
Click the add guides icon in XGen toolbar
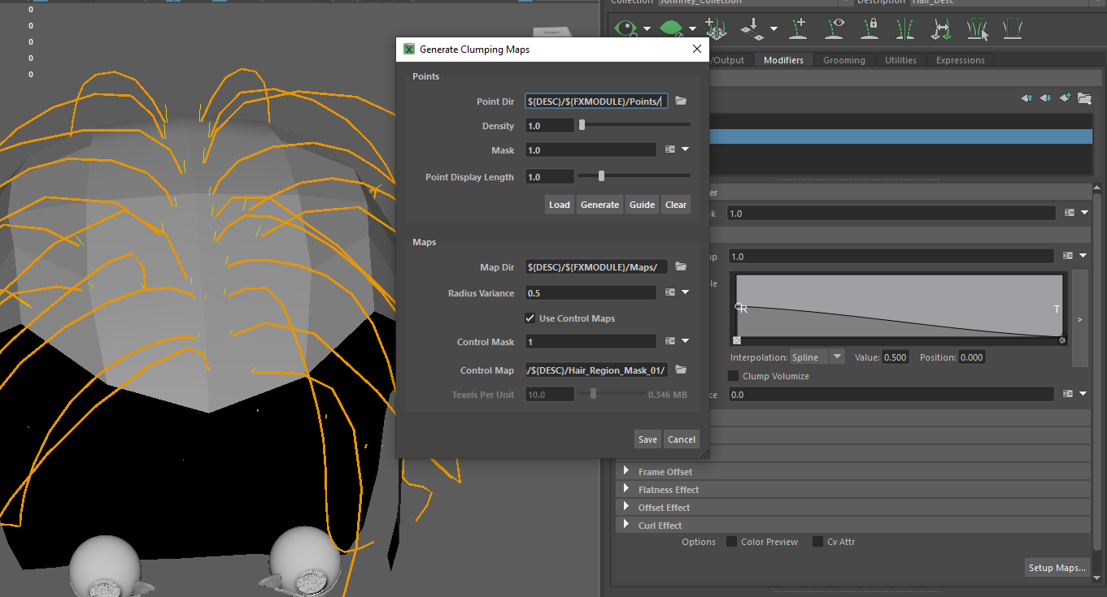click(x=799, y=29)
